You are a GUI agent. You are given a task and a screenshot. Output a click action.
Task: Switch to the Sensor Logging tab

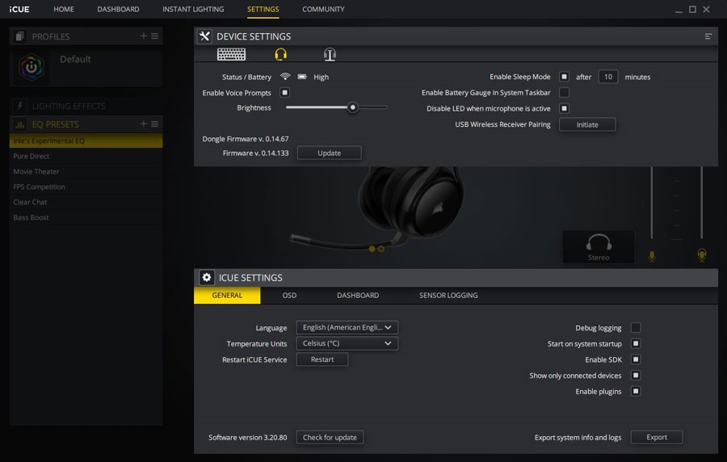pos(448,295)
